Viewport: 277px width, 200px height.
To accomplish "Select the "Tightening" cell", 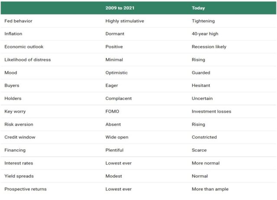I will click(203, 21).
